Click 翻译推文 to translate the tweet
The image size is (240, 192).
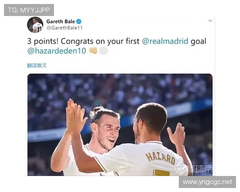point(37,65)
